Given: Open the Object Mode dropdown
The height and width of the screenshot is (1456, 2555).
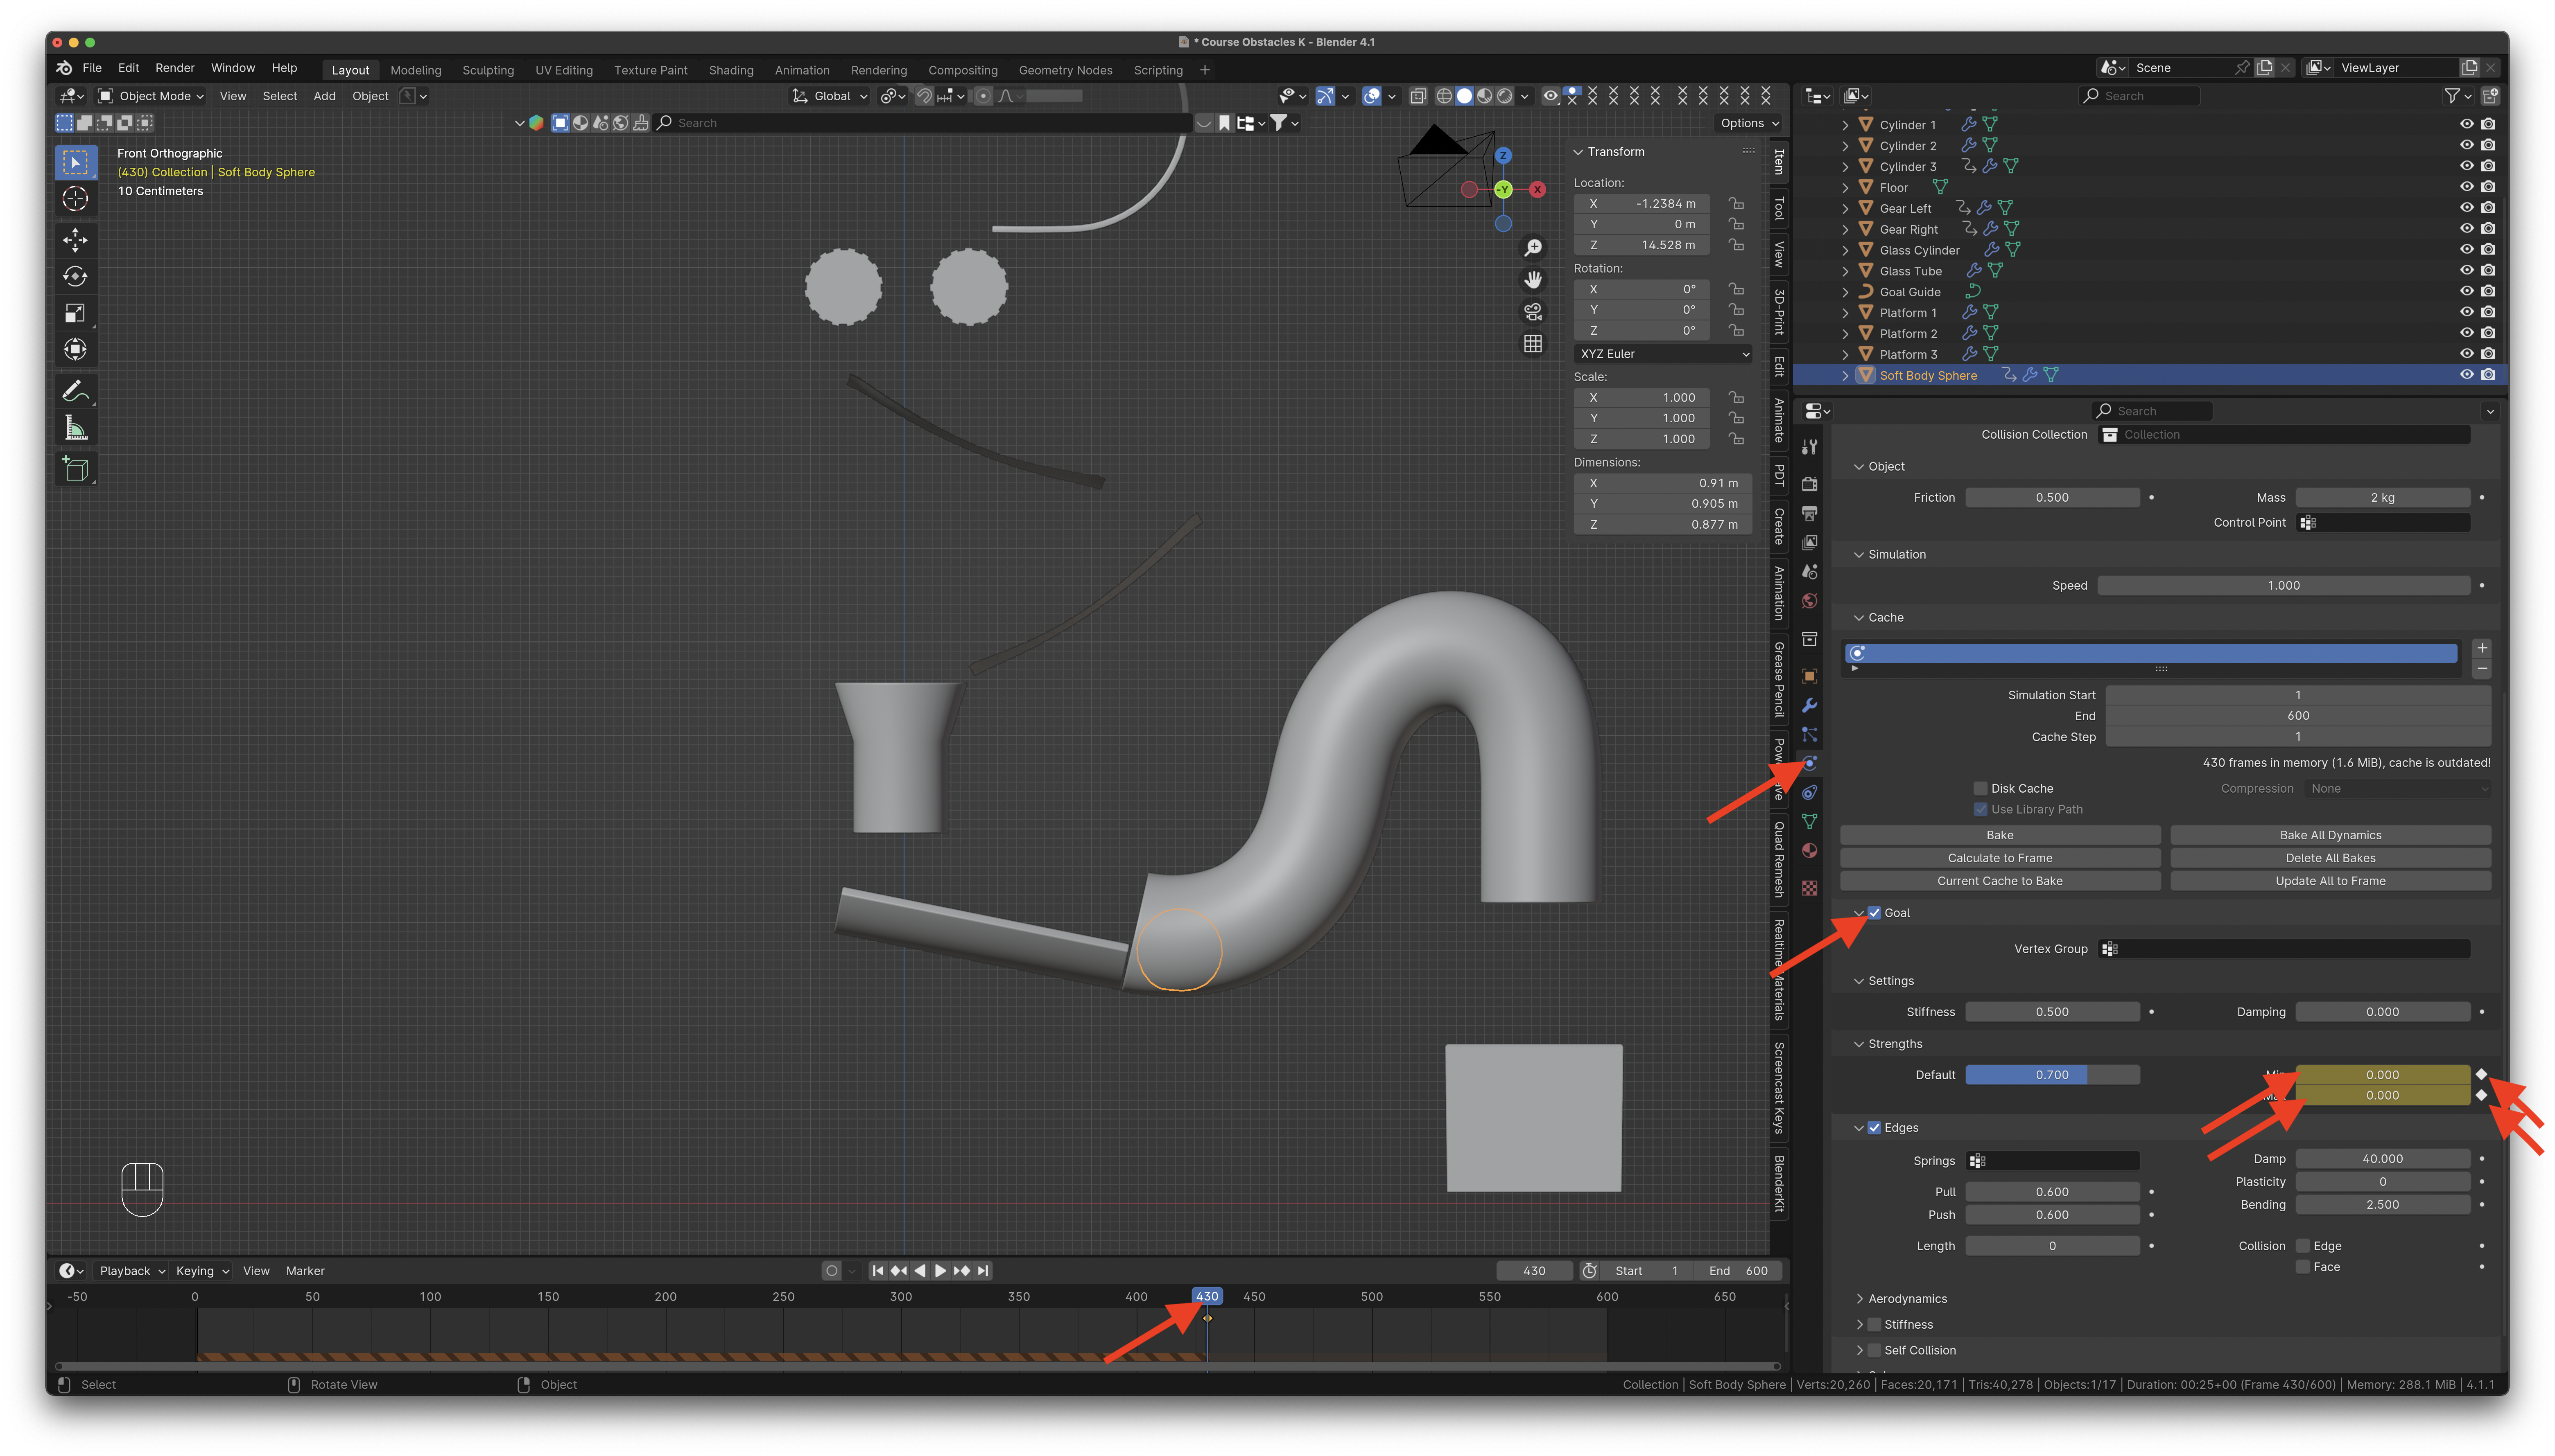Looking at the screenshot, I should coord(151,96).
